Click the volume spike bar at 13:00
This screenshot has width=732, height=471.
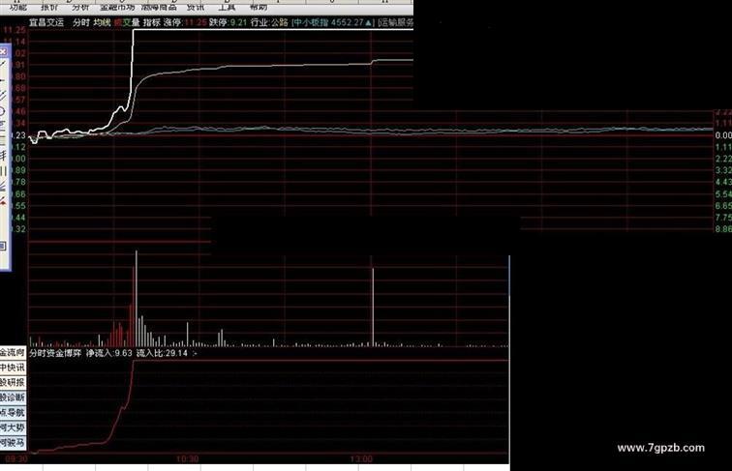tap(373, 307)
